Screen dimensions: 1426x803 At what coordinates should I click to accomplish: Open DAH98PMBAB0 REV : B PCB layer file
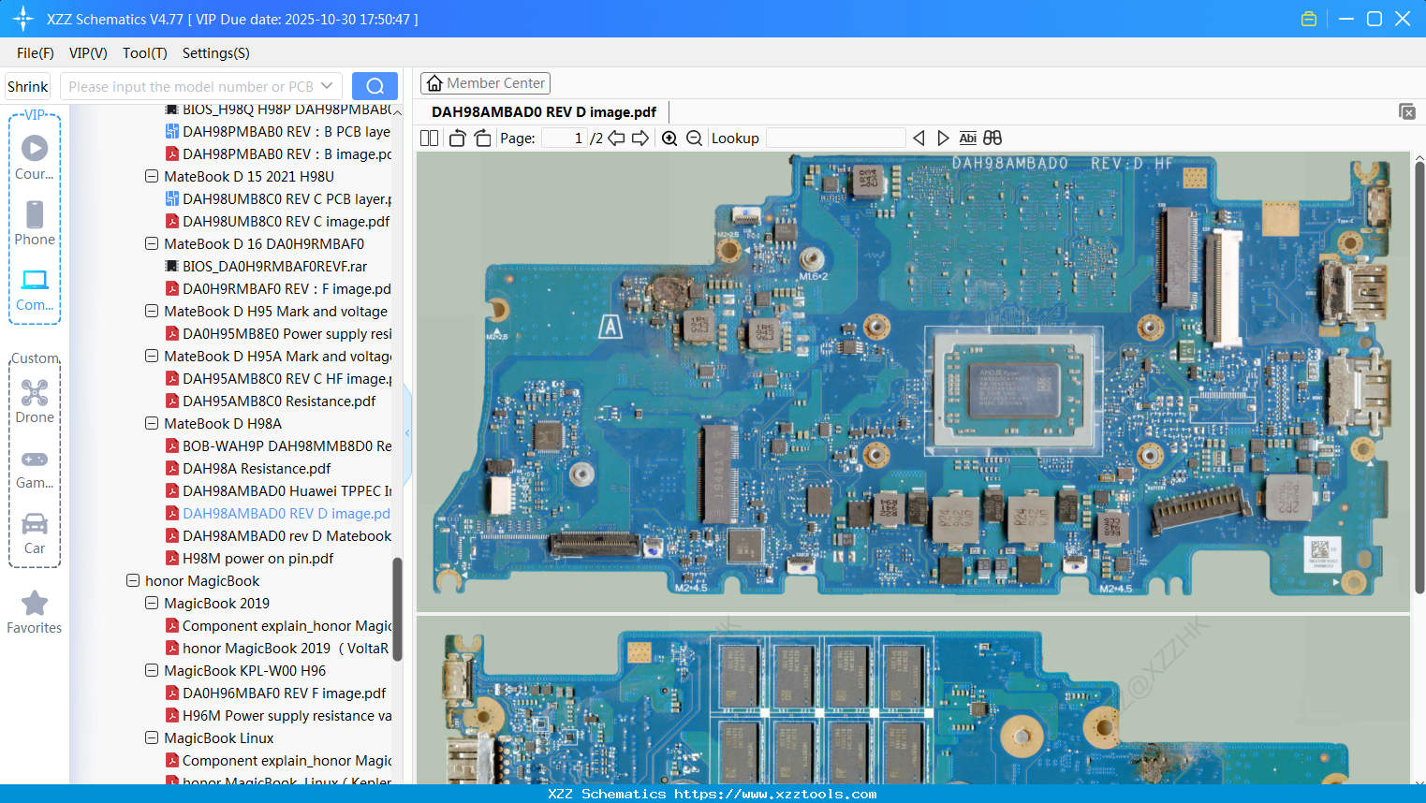pos(277,131)
